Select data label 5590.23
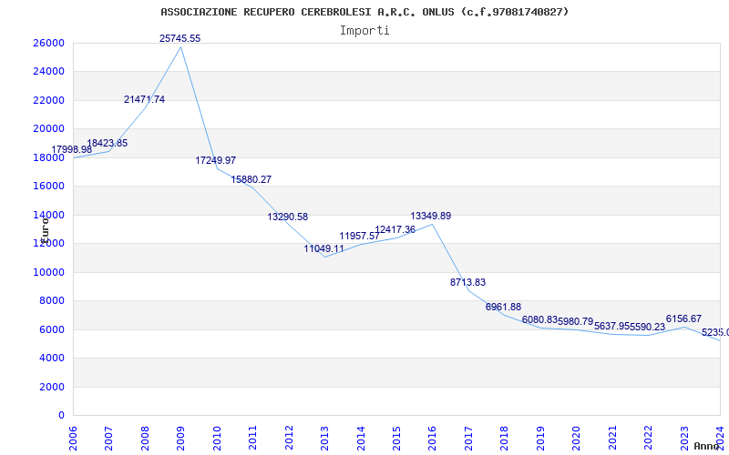 pyautogui.click(x=648, y=327)
